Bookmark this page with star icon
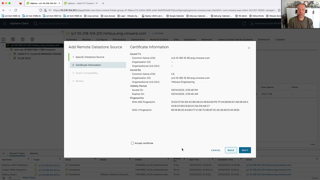This screenshot has width=320, height=180. (x=279, y=10)
